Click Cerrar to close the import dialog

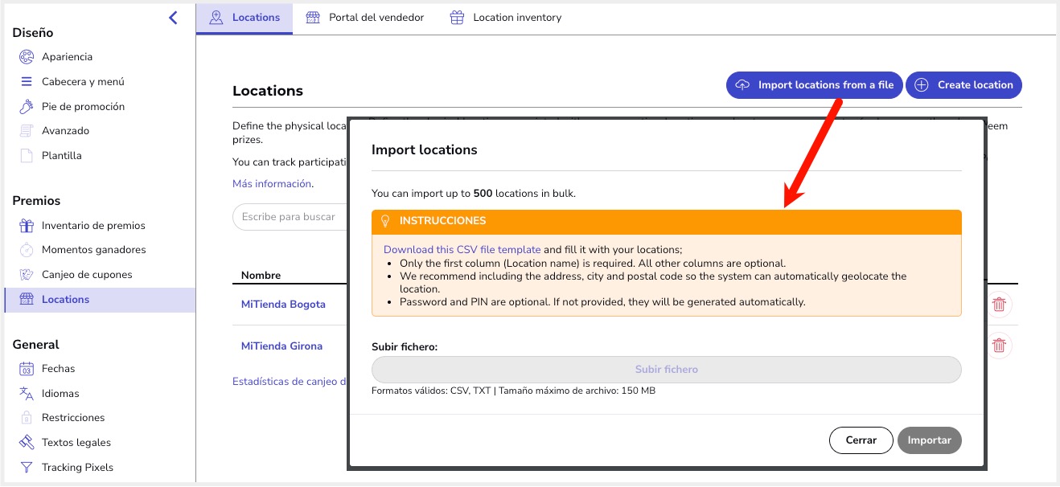(861, 440)
